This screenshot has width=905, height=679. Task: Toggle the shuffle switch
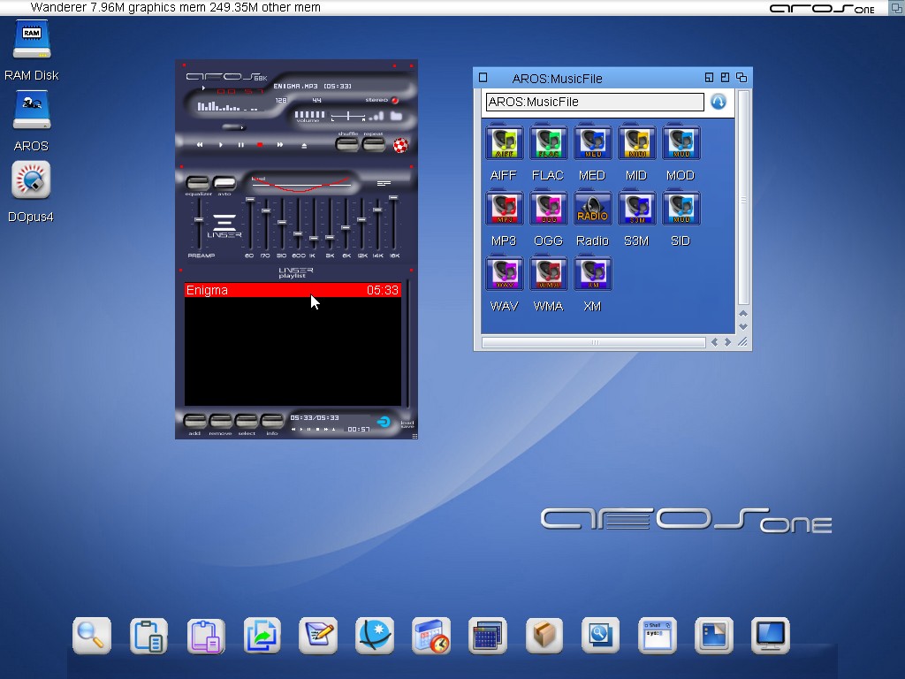347,143
